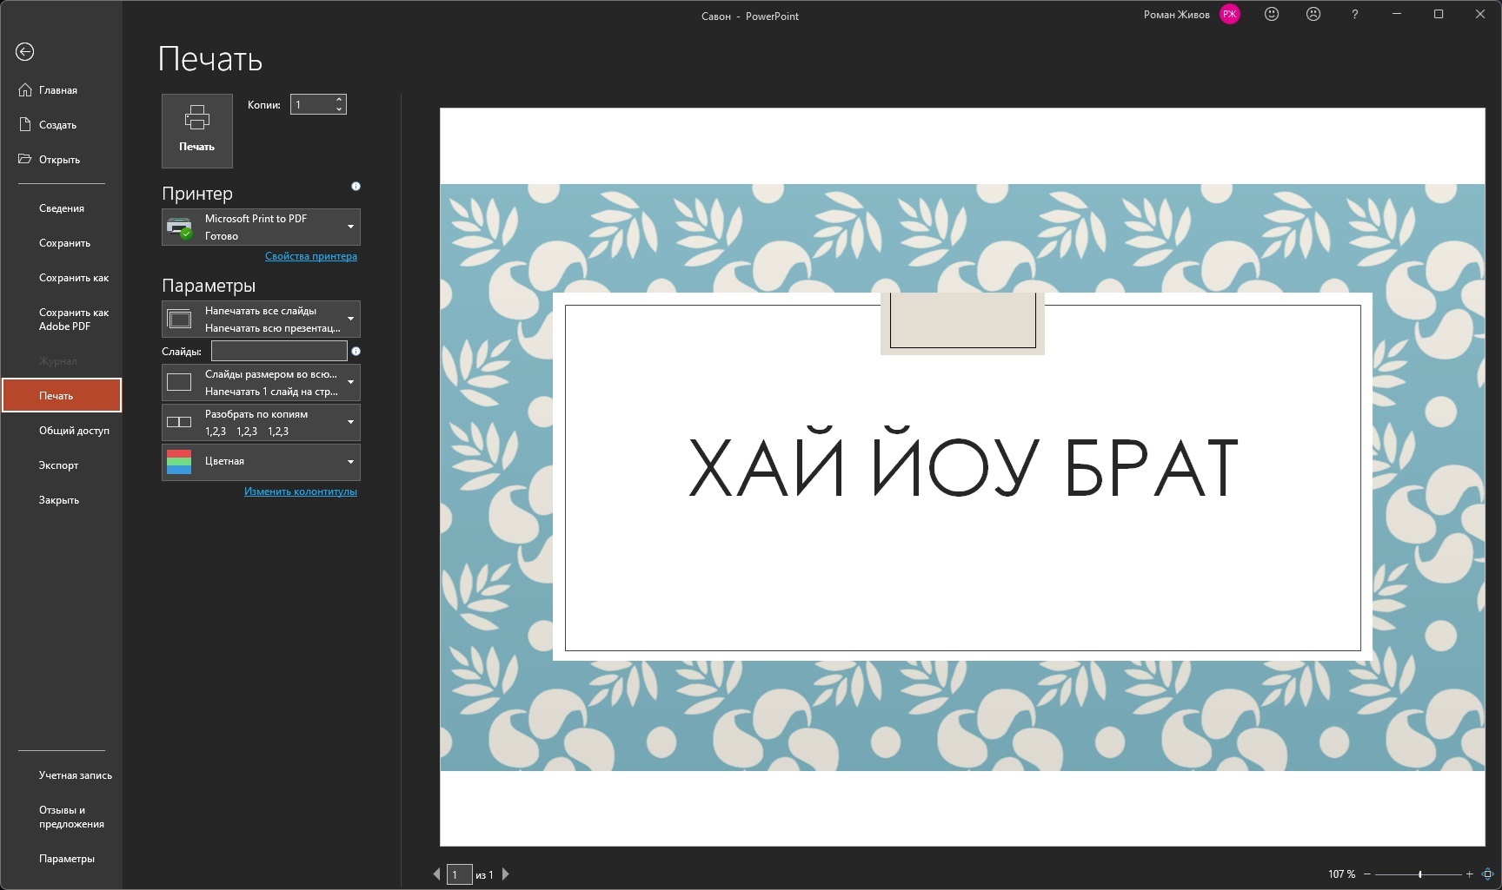Click the fit-to-page zoom icon
This screenshot has width=1502, height=890.
coord(1487,874)
